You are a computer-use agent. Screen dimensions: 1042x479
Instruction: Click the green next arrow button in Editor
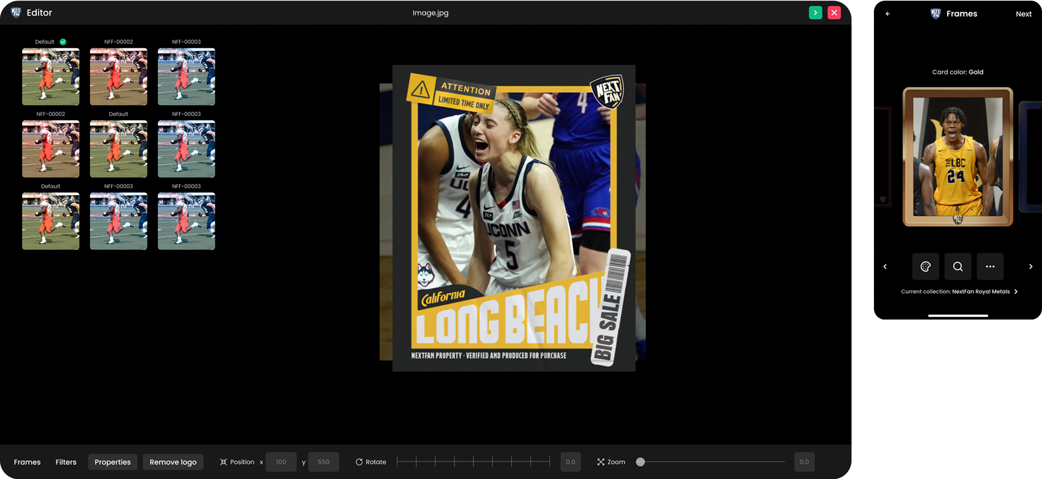[x=815, y=13]
